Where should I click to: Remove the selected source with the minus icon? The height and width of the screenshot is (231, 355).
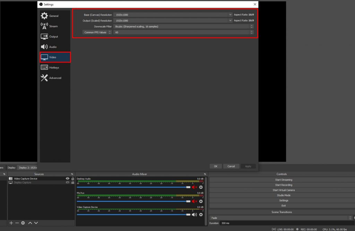pos(17,223)
